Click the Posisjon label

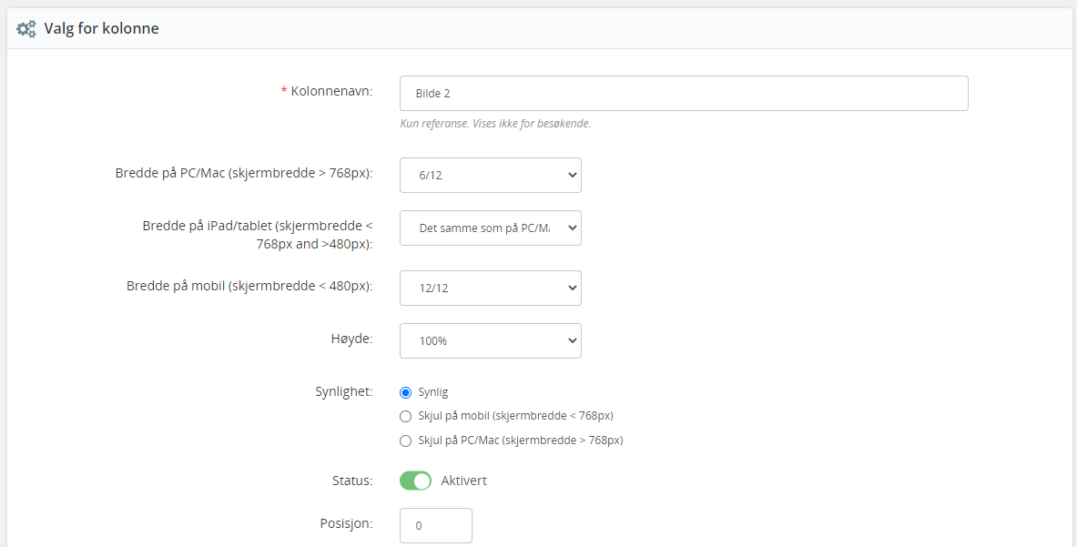click(346, 523)
